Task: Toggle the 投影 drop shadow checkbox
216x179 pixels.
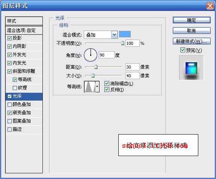Action: point(10,38)
